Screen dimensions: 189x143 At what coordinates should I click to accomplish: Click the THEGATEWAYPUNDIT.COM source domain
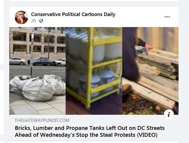(42, 120)
